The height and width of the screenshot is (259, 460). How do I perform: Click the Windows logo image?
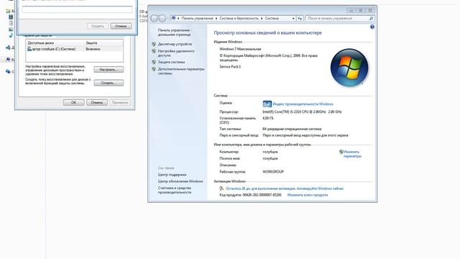349,68
